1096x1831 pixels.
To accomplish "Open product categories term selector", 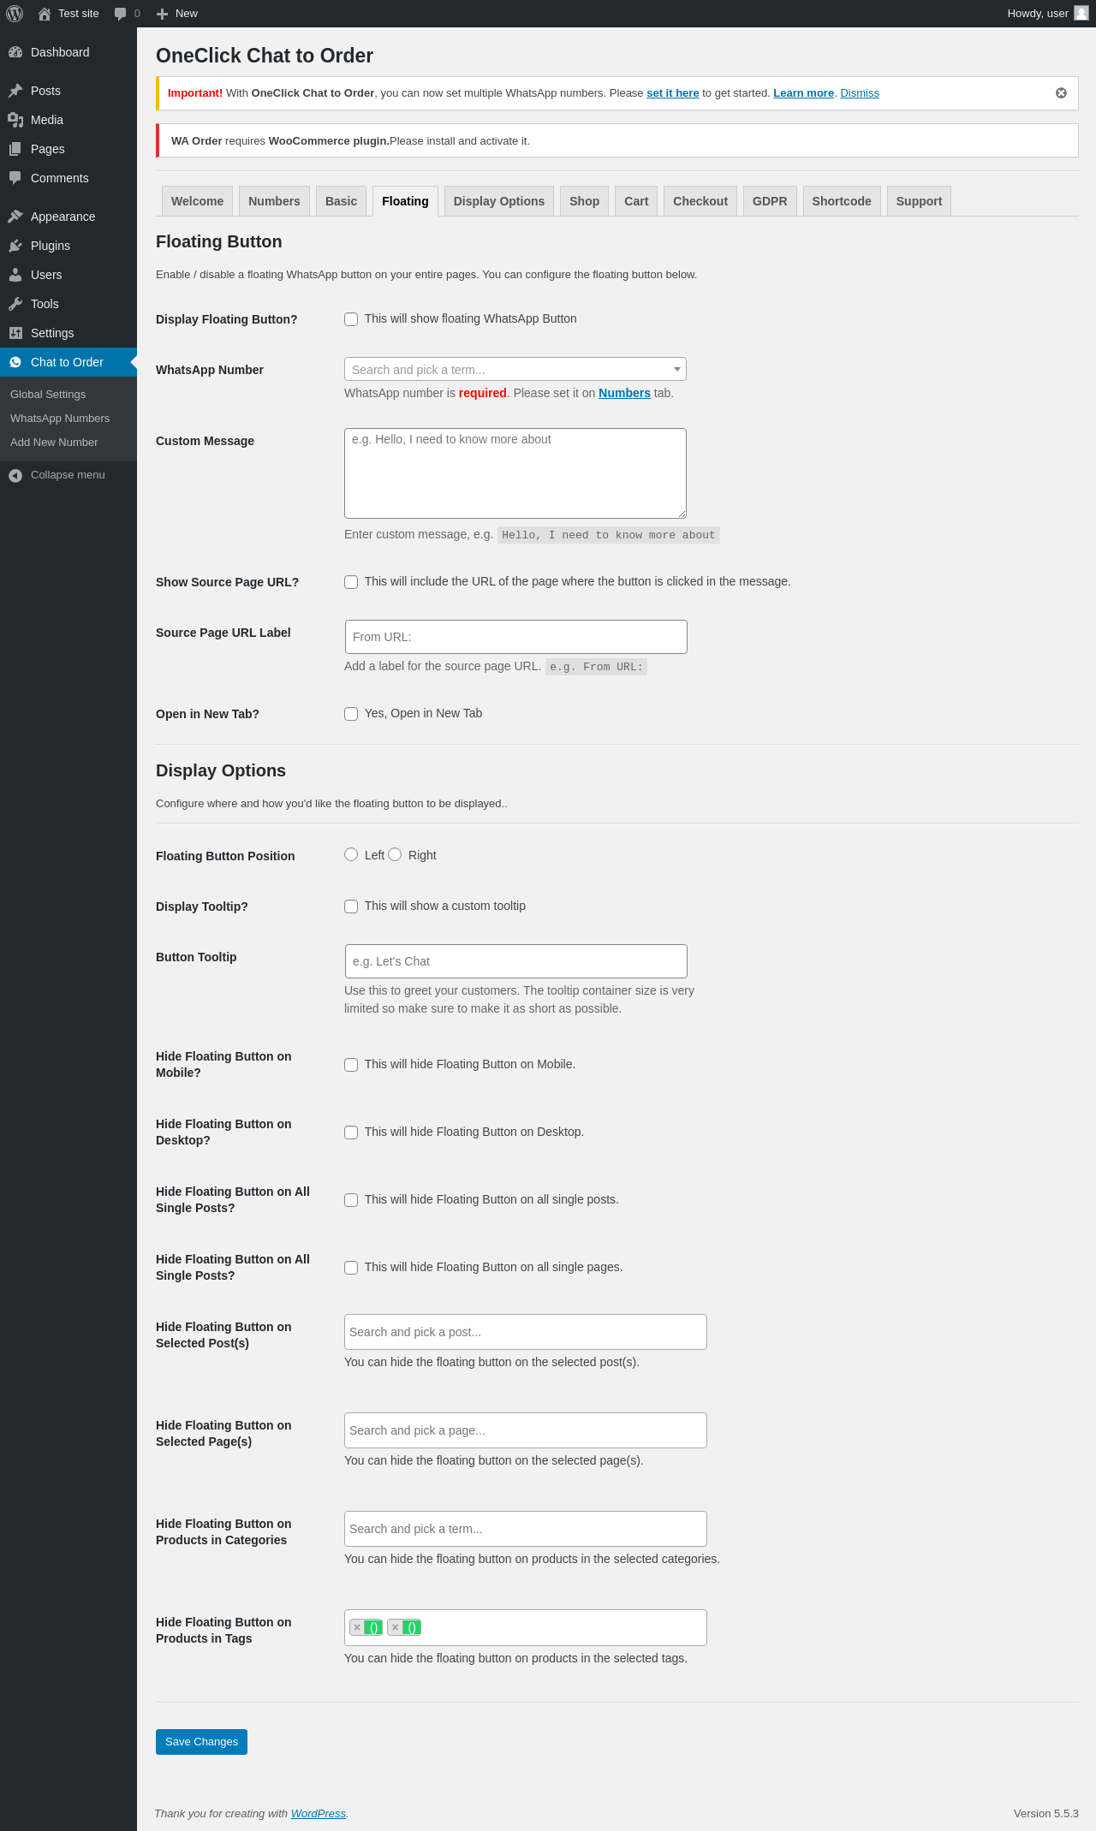I will click(x=526, y=1529).
